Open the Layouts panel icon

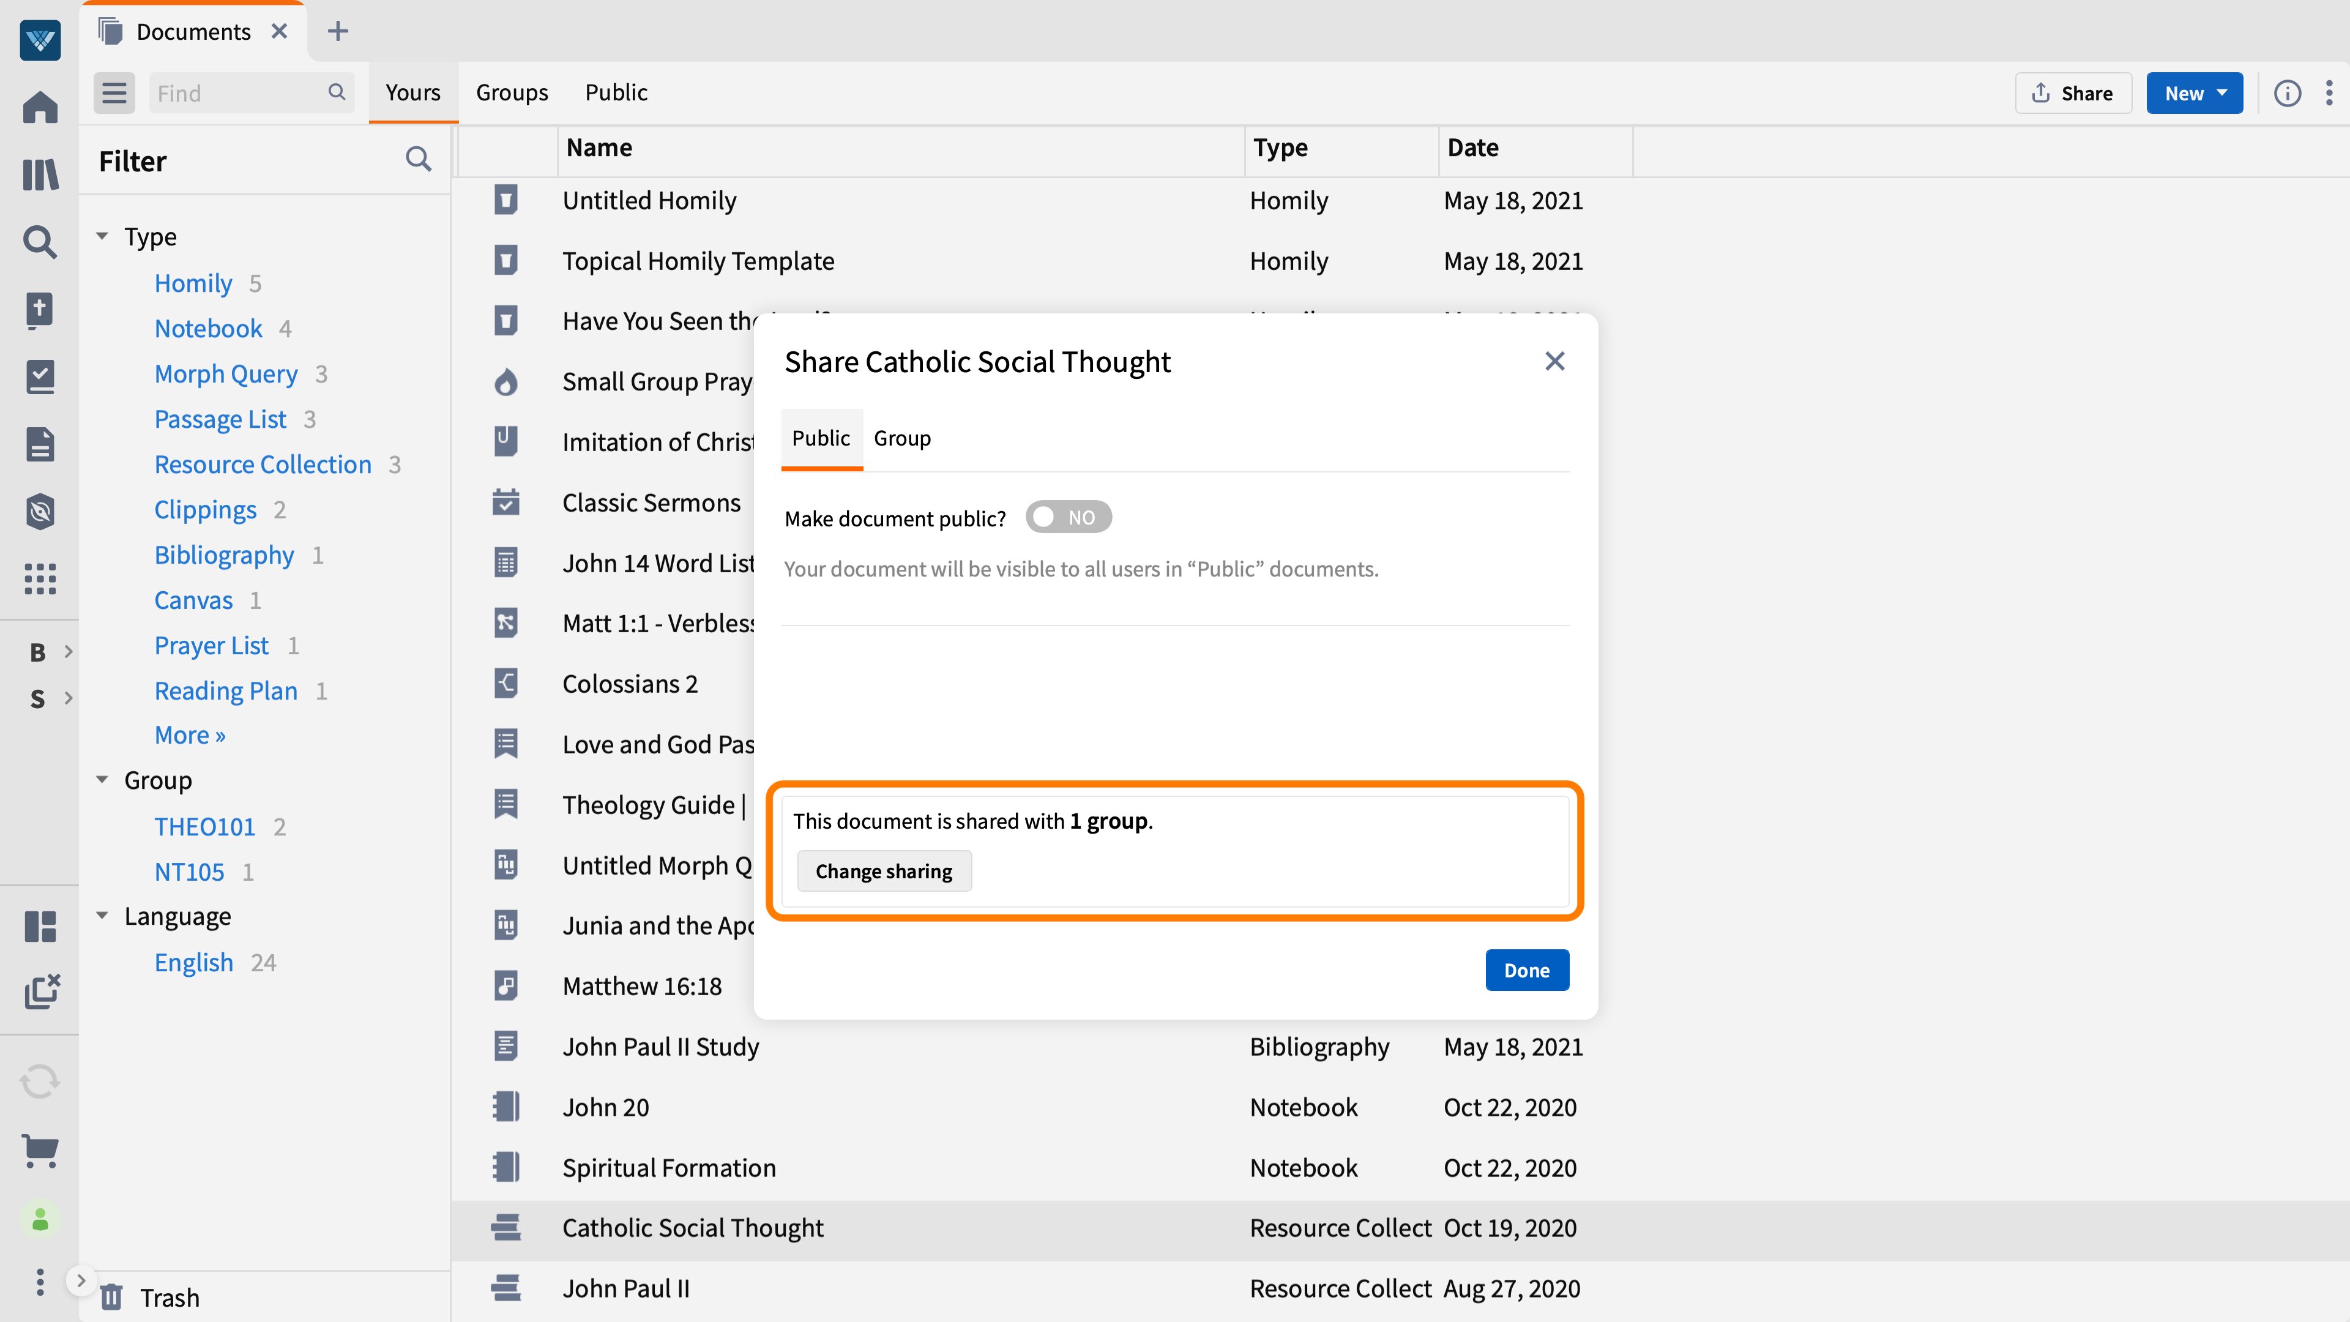pos(40,926)
